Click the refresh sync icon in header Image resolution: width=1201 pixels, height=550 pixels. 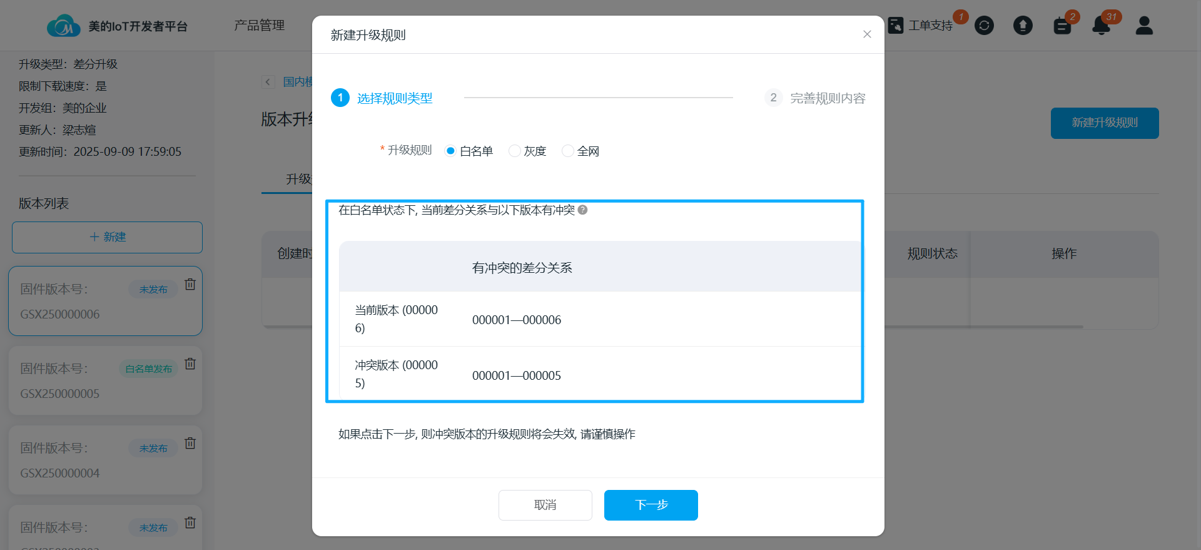[x=984, y=26]
